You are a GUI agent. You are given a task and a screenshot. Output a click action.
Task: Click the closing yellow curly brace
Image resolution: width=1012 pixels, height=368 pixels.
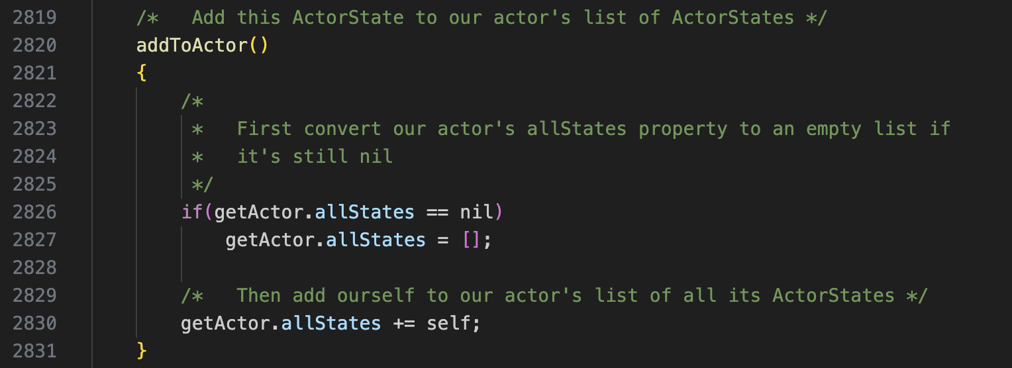141,350
